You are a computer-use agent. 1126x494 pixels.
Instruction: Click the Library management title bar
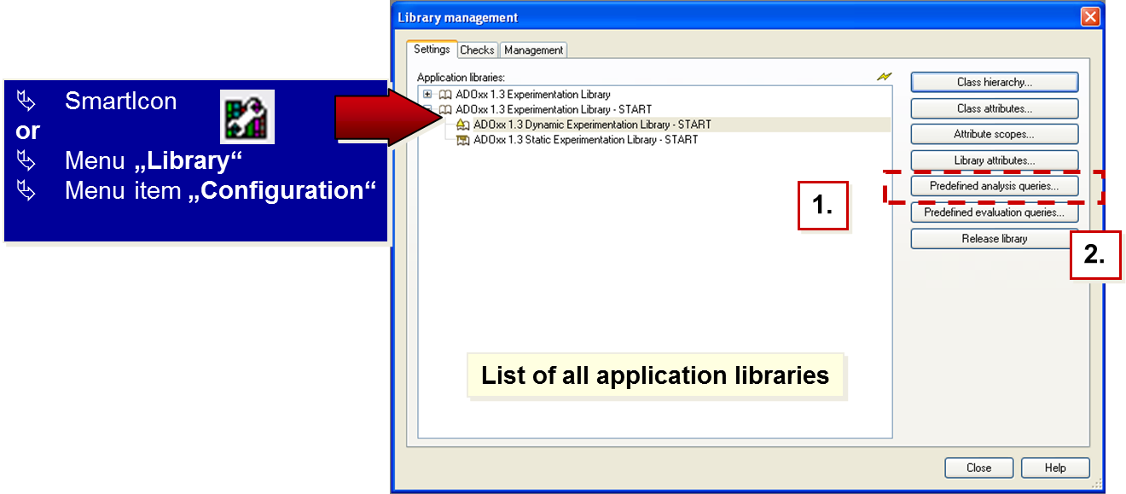click(746, 17)
